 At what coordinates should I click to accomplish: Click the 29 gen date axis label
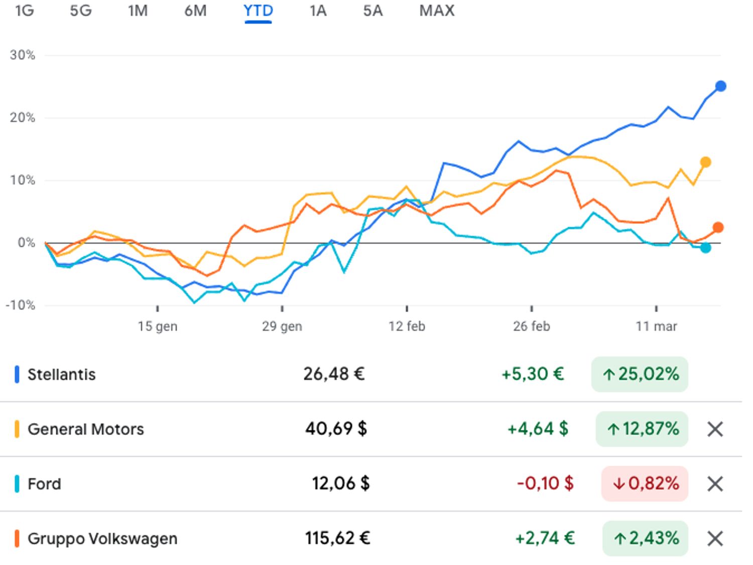click(x=282, y=326)
